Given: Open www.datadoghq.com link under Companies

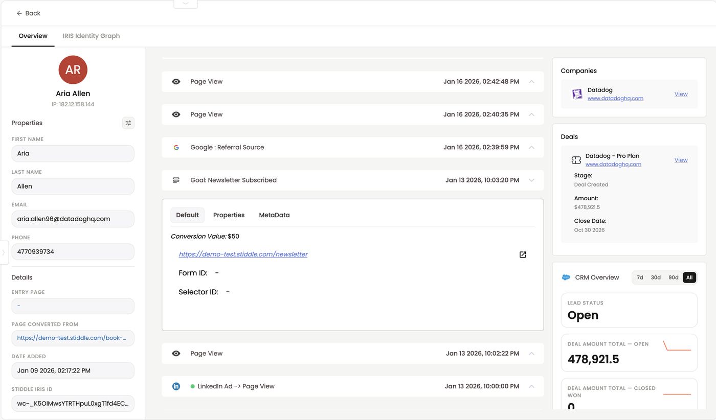Looking at the screenshot, I should (x=615, y=99).
